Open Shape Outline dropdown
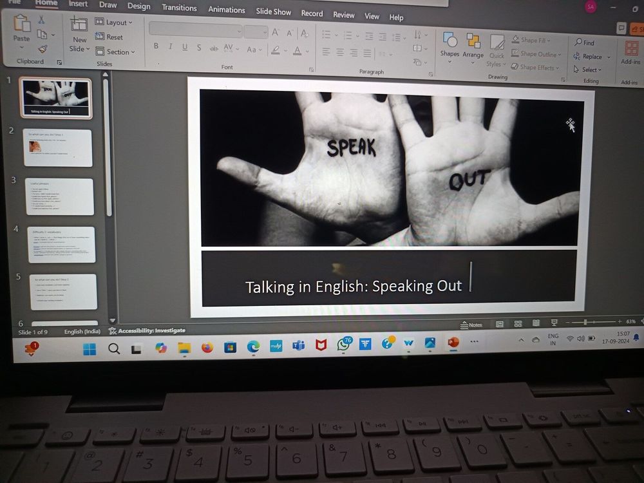The height and width of the screenshot is (483, 644). click(536, 53)
